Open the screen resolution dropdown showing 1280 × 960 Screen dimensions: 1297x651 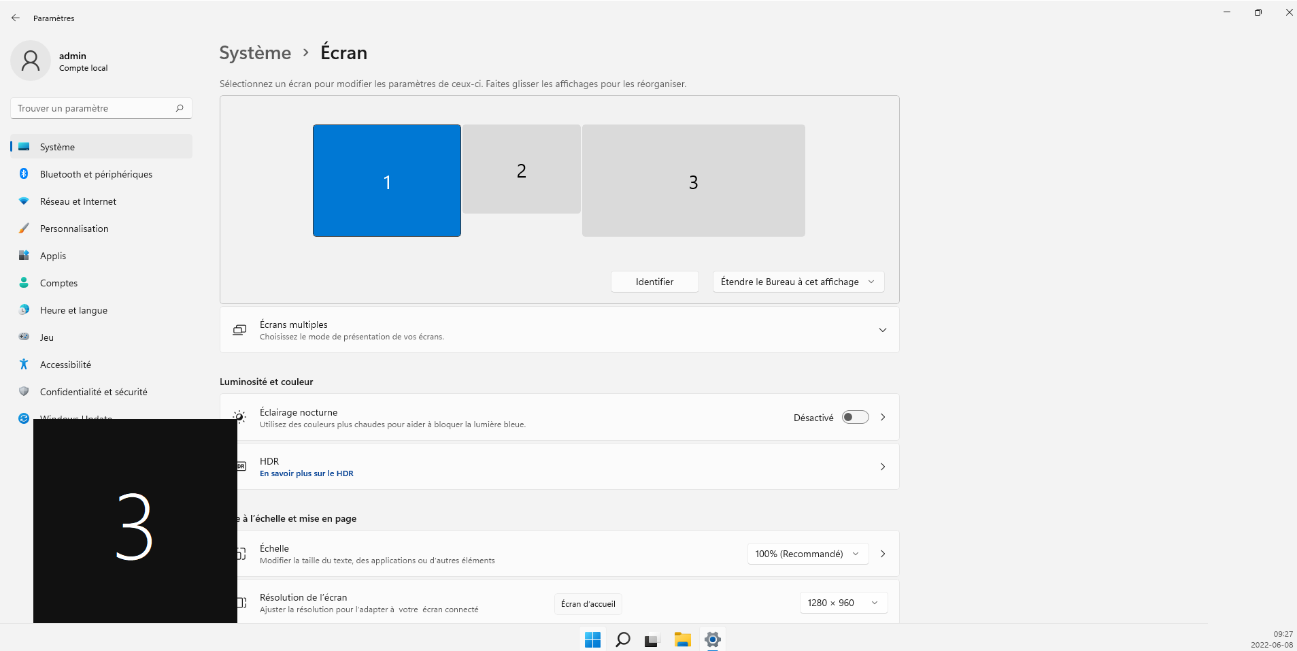(x=843, y=602)
